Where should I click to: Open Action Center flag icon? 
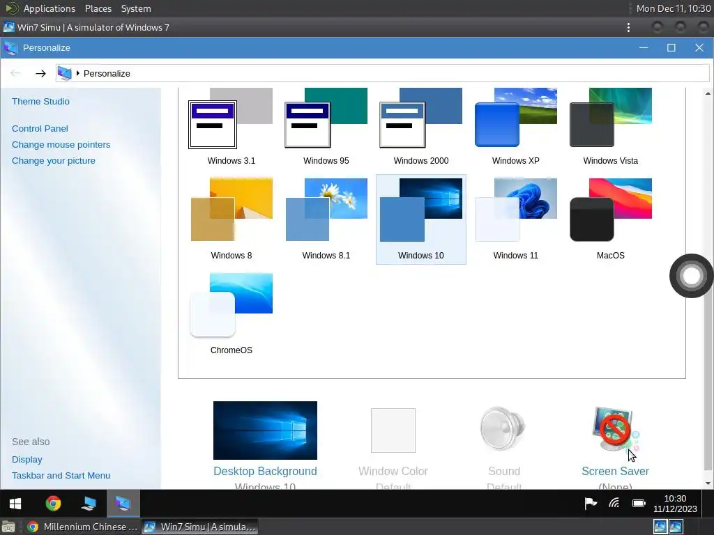coord(591,503)
